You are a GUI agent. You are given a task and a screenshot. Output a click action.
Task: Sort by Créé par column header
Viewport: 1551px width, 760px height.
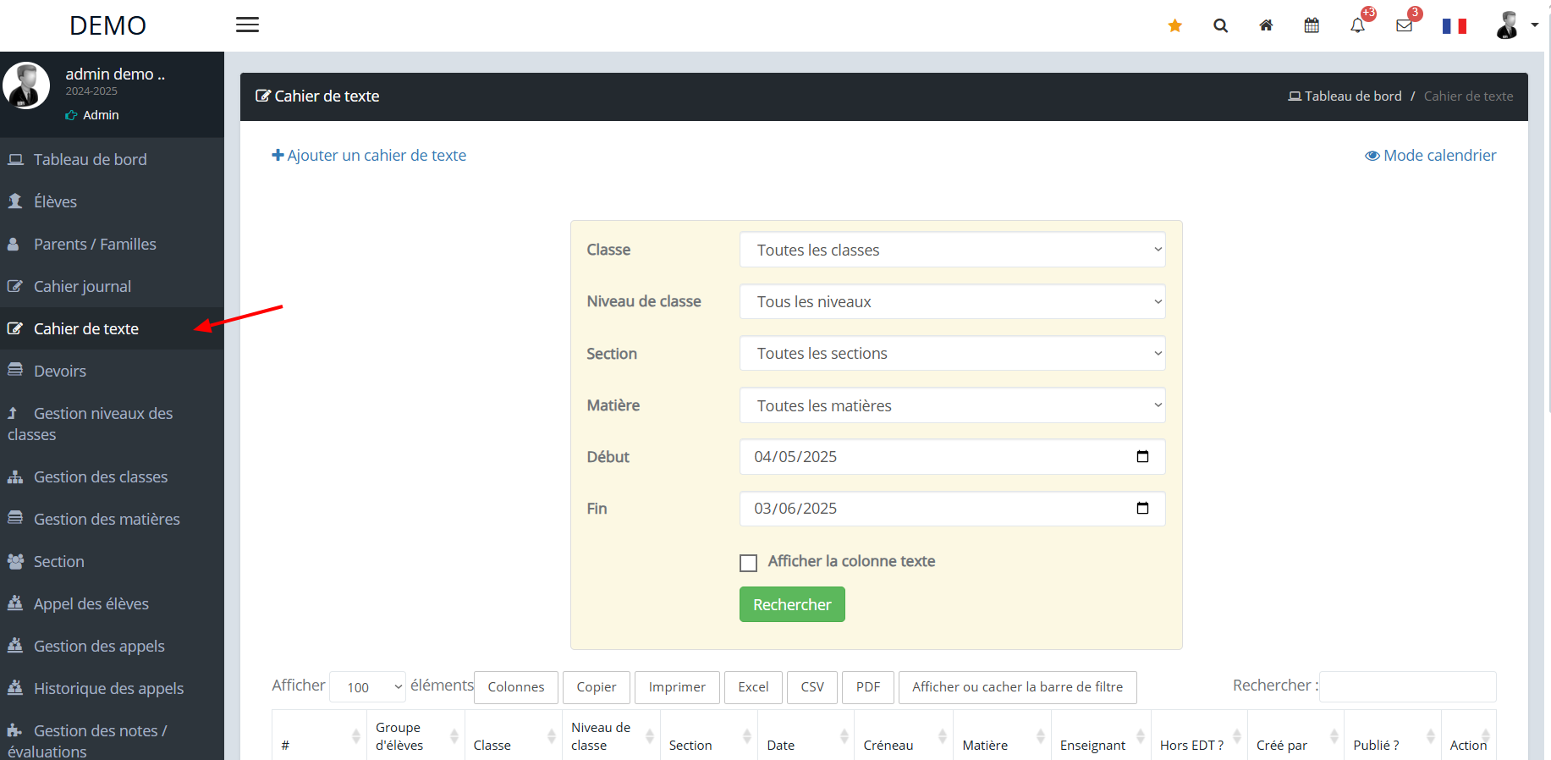[1295, 735]
